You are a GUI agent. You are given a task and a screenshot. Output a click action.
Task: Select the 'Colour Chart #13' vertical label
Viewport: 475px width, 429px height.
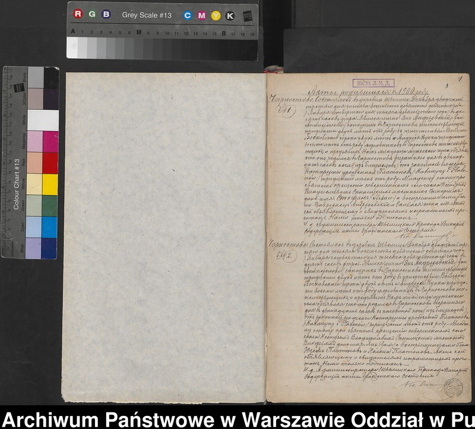17,184
